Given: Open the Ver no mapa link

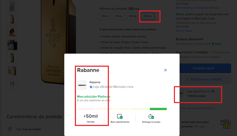Looking at the screenshot, I should pyautogui.click(x=184, y=31).
